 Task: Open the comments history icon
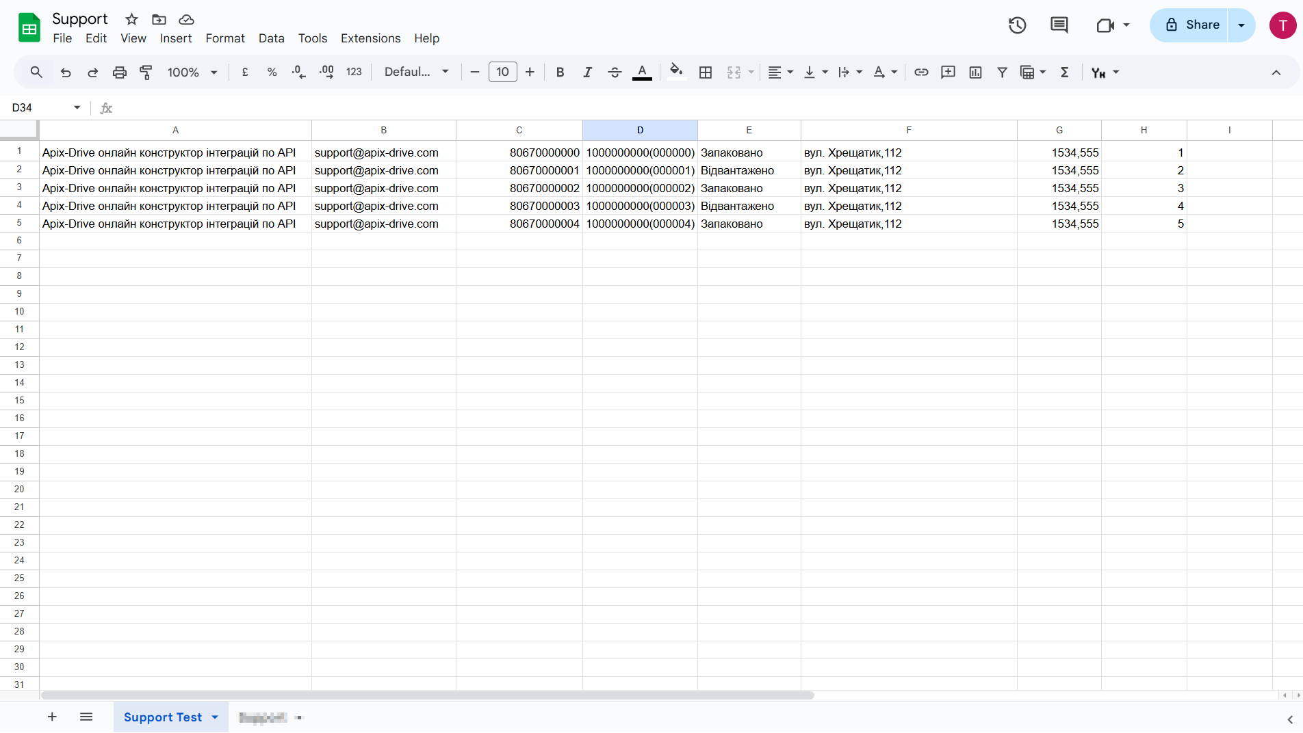pos(1059,25)
